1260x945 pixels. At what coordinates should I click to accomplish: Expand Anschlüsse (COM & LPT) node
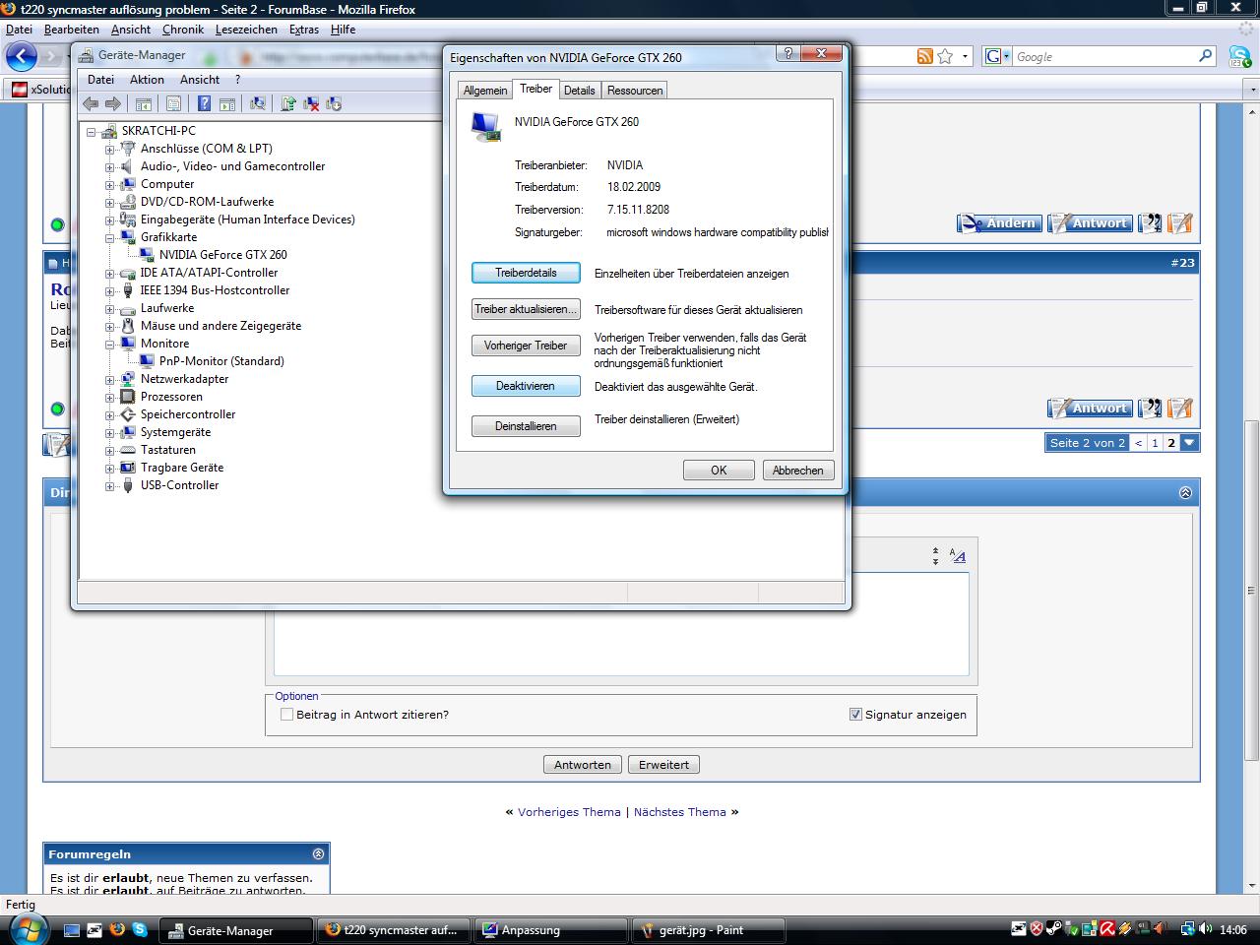coord(109,150)
